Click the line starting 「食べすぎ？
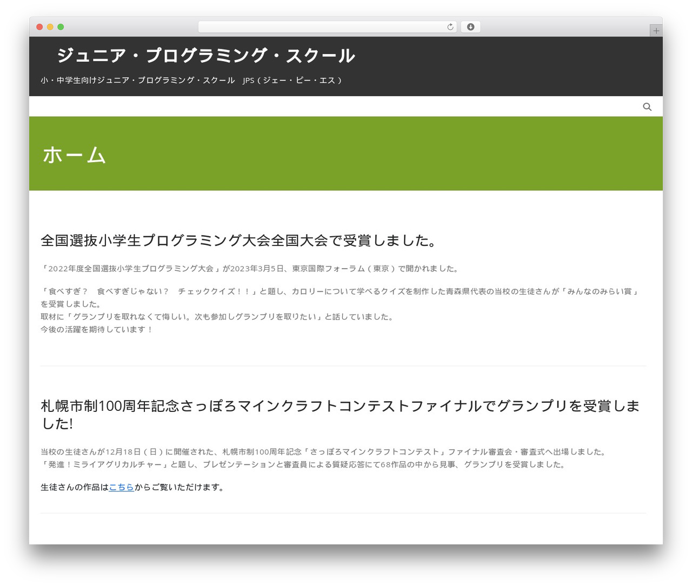The height and width of the screenshot is (586, 692). (x=340, y=297)
